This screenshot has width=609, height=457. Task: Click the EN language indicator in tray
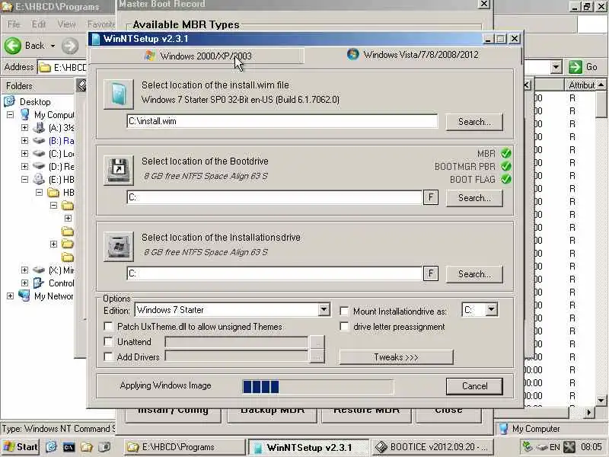coord(555,447)
